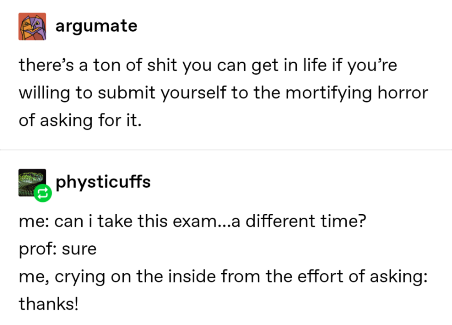Screen dimensions: 452x325
Task: Open argumate's orange and purple avatar
Action: [32, 27]
